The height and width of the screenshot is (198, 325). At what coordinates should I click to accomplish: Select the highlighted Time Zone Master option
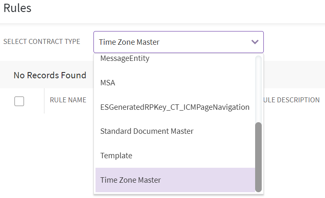131,180
